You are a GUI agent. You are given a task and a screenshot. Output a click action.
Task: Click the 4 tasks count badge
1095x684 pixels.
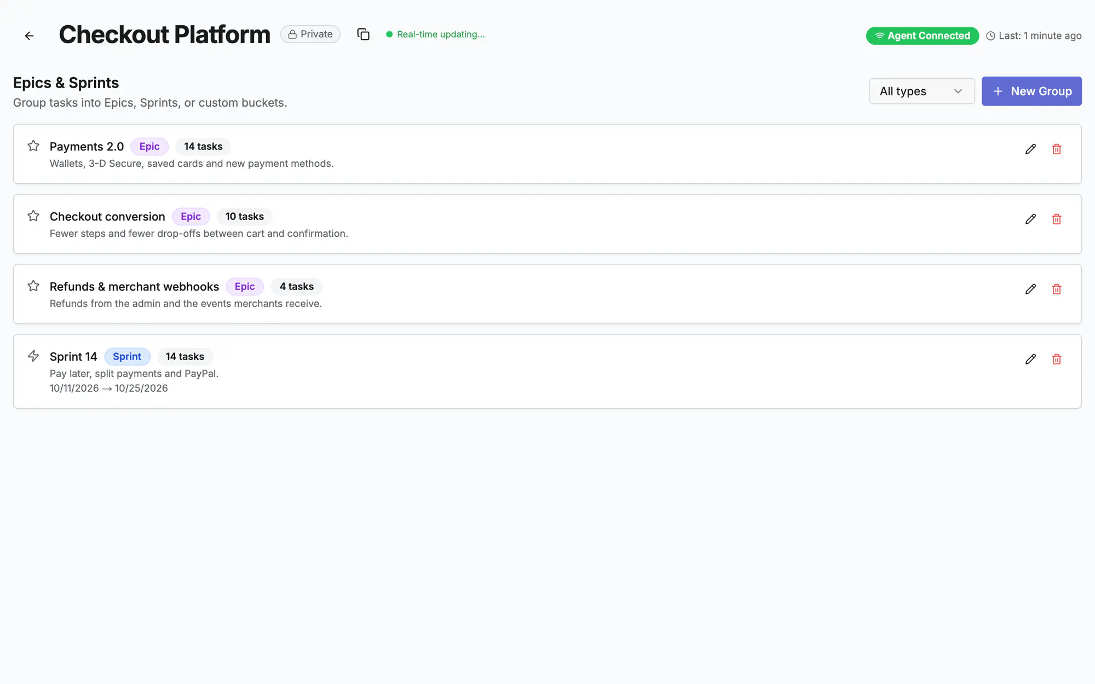[x=297, y=287]
